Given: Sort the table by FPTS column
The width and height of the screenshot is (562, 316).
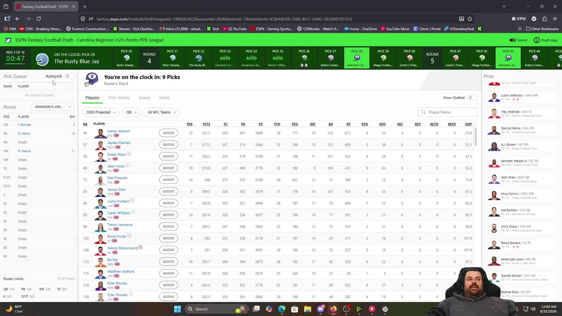Looking at the screenshot, I should [x=206, y=124].
